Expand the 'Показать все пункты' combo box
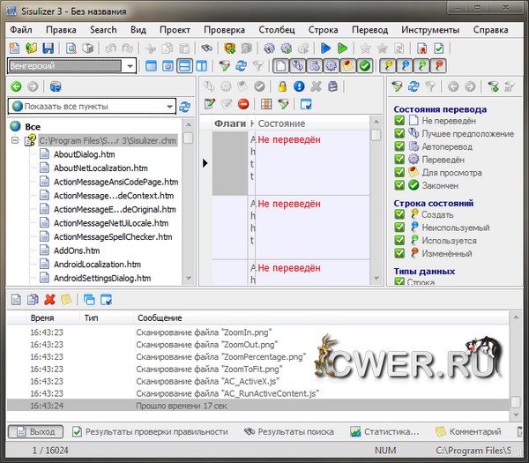Screen dimensions: 529x463 click(169, 107)
